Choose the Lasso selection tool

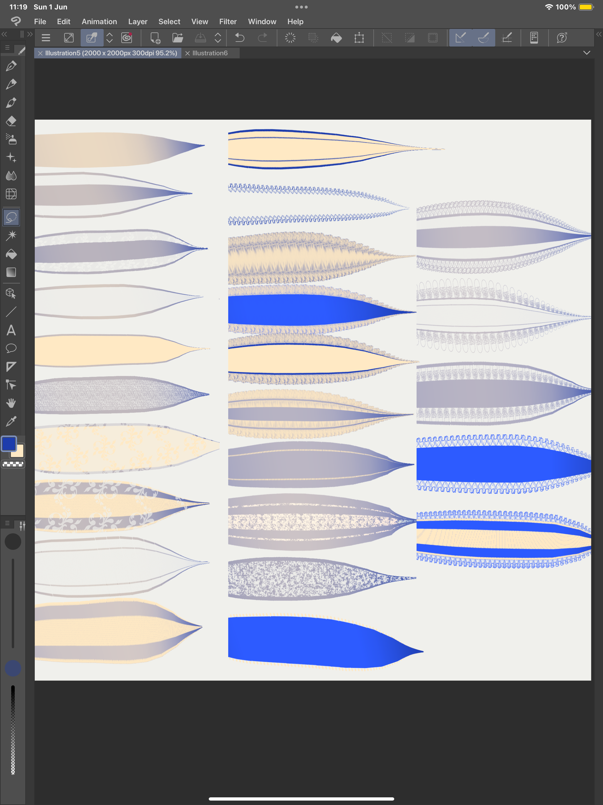(x=11, y=217)
